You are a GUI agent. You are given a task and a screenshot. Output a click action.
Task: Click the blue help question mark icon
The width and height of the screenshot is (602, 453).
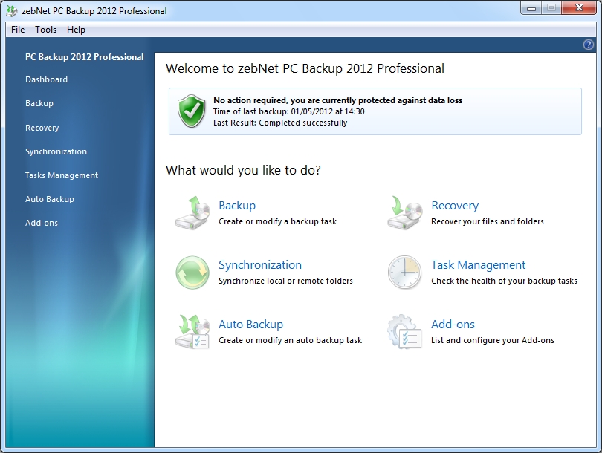589,45
